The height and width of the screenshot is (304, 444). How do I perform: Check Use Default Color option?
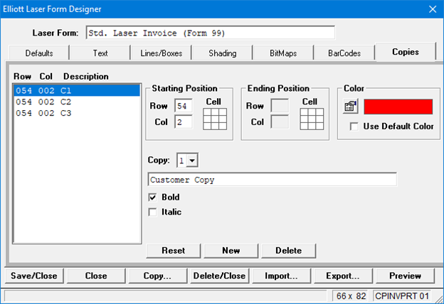click(x=355, y=126)
